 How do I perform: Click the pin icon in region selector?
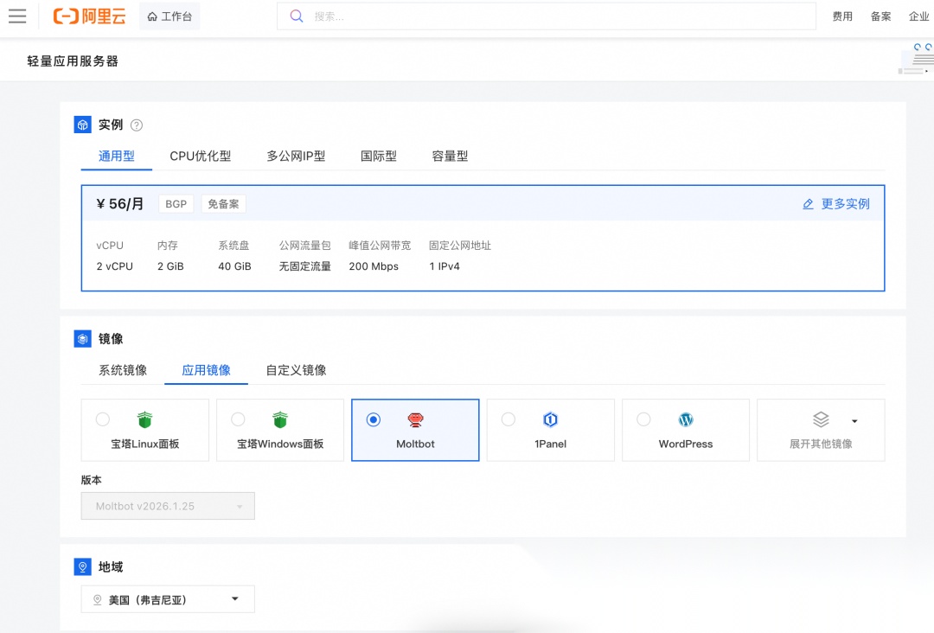[x=98, y=599]
